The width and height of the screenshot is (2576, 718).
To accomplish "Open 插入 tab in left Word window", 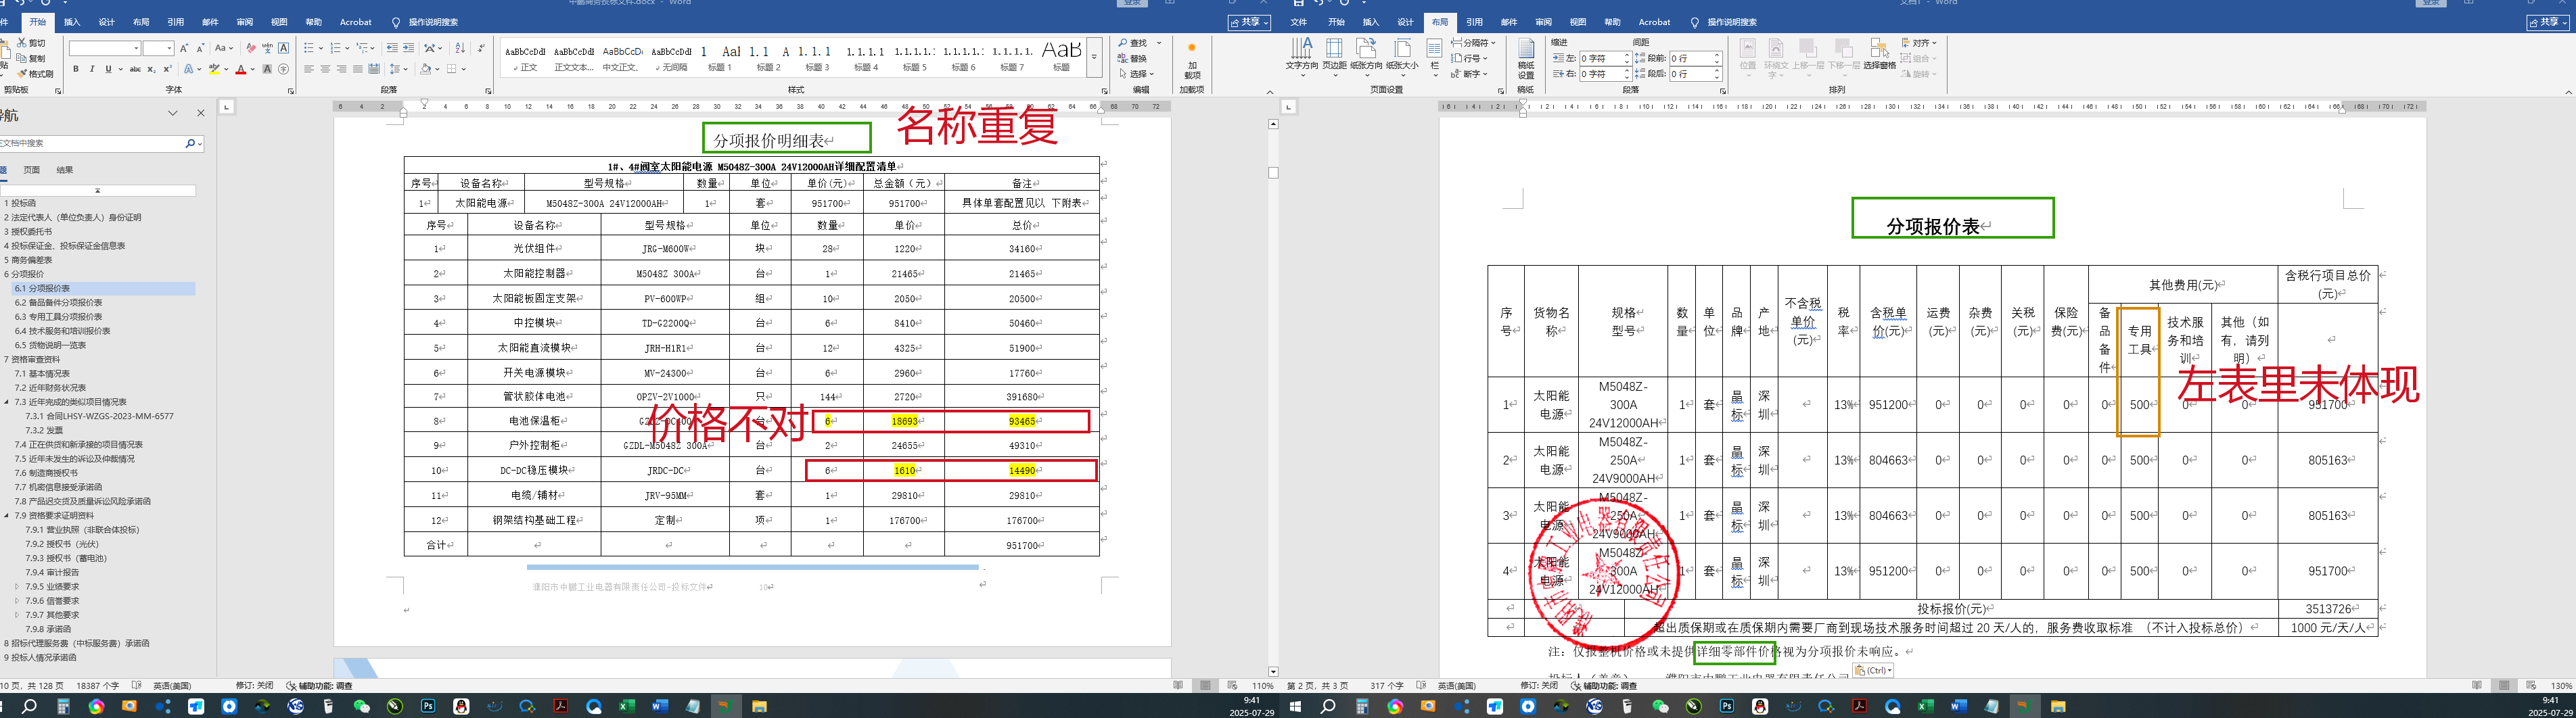I will [72, 22].
